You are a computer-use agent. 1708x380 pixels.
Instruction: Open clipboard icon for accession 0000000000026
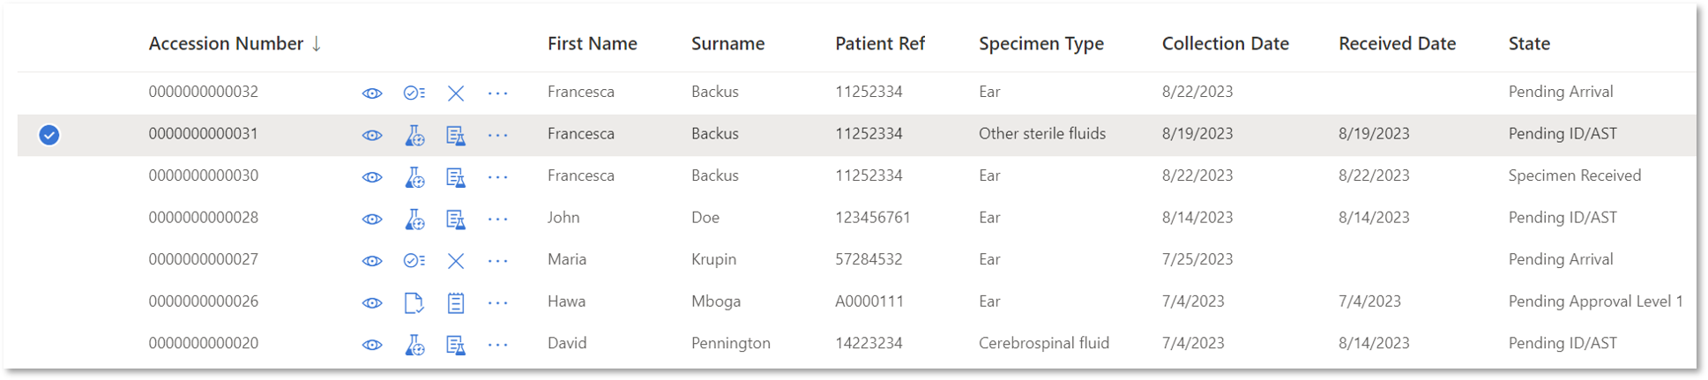[456, 303]
